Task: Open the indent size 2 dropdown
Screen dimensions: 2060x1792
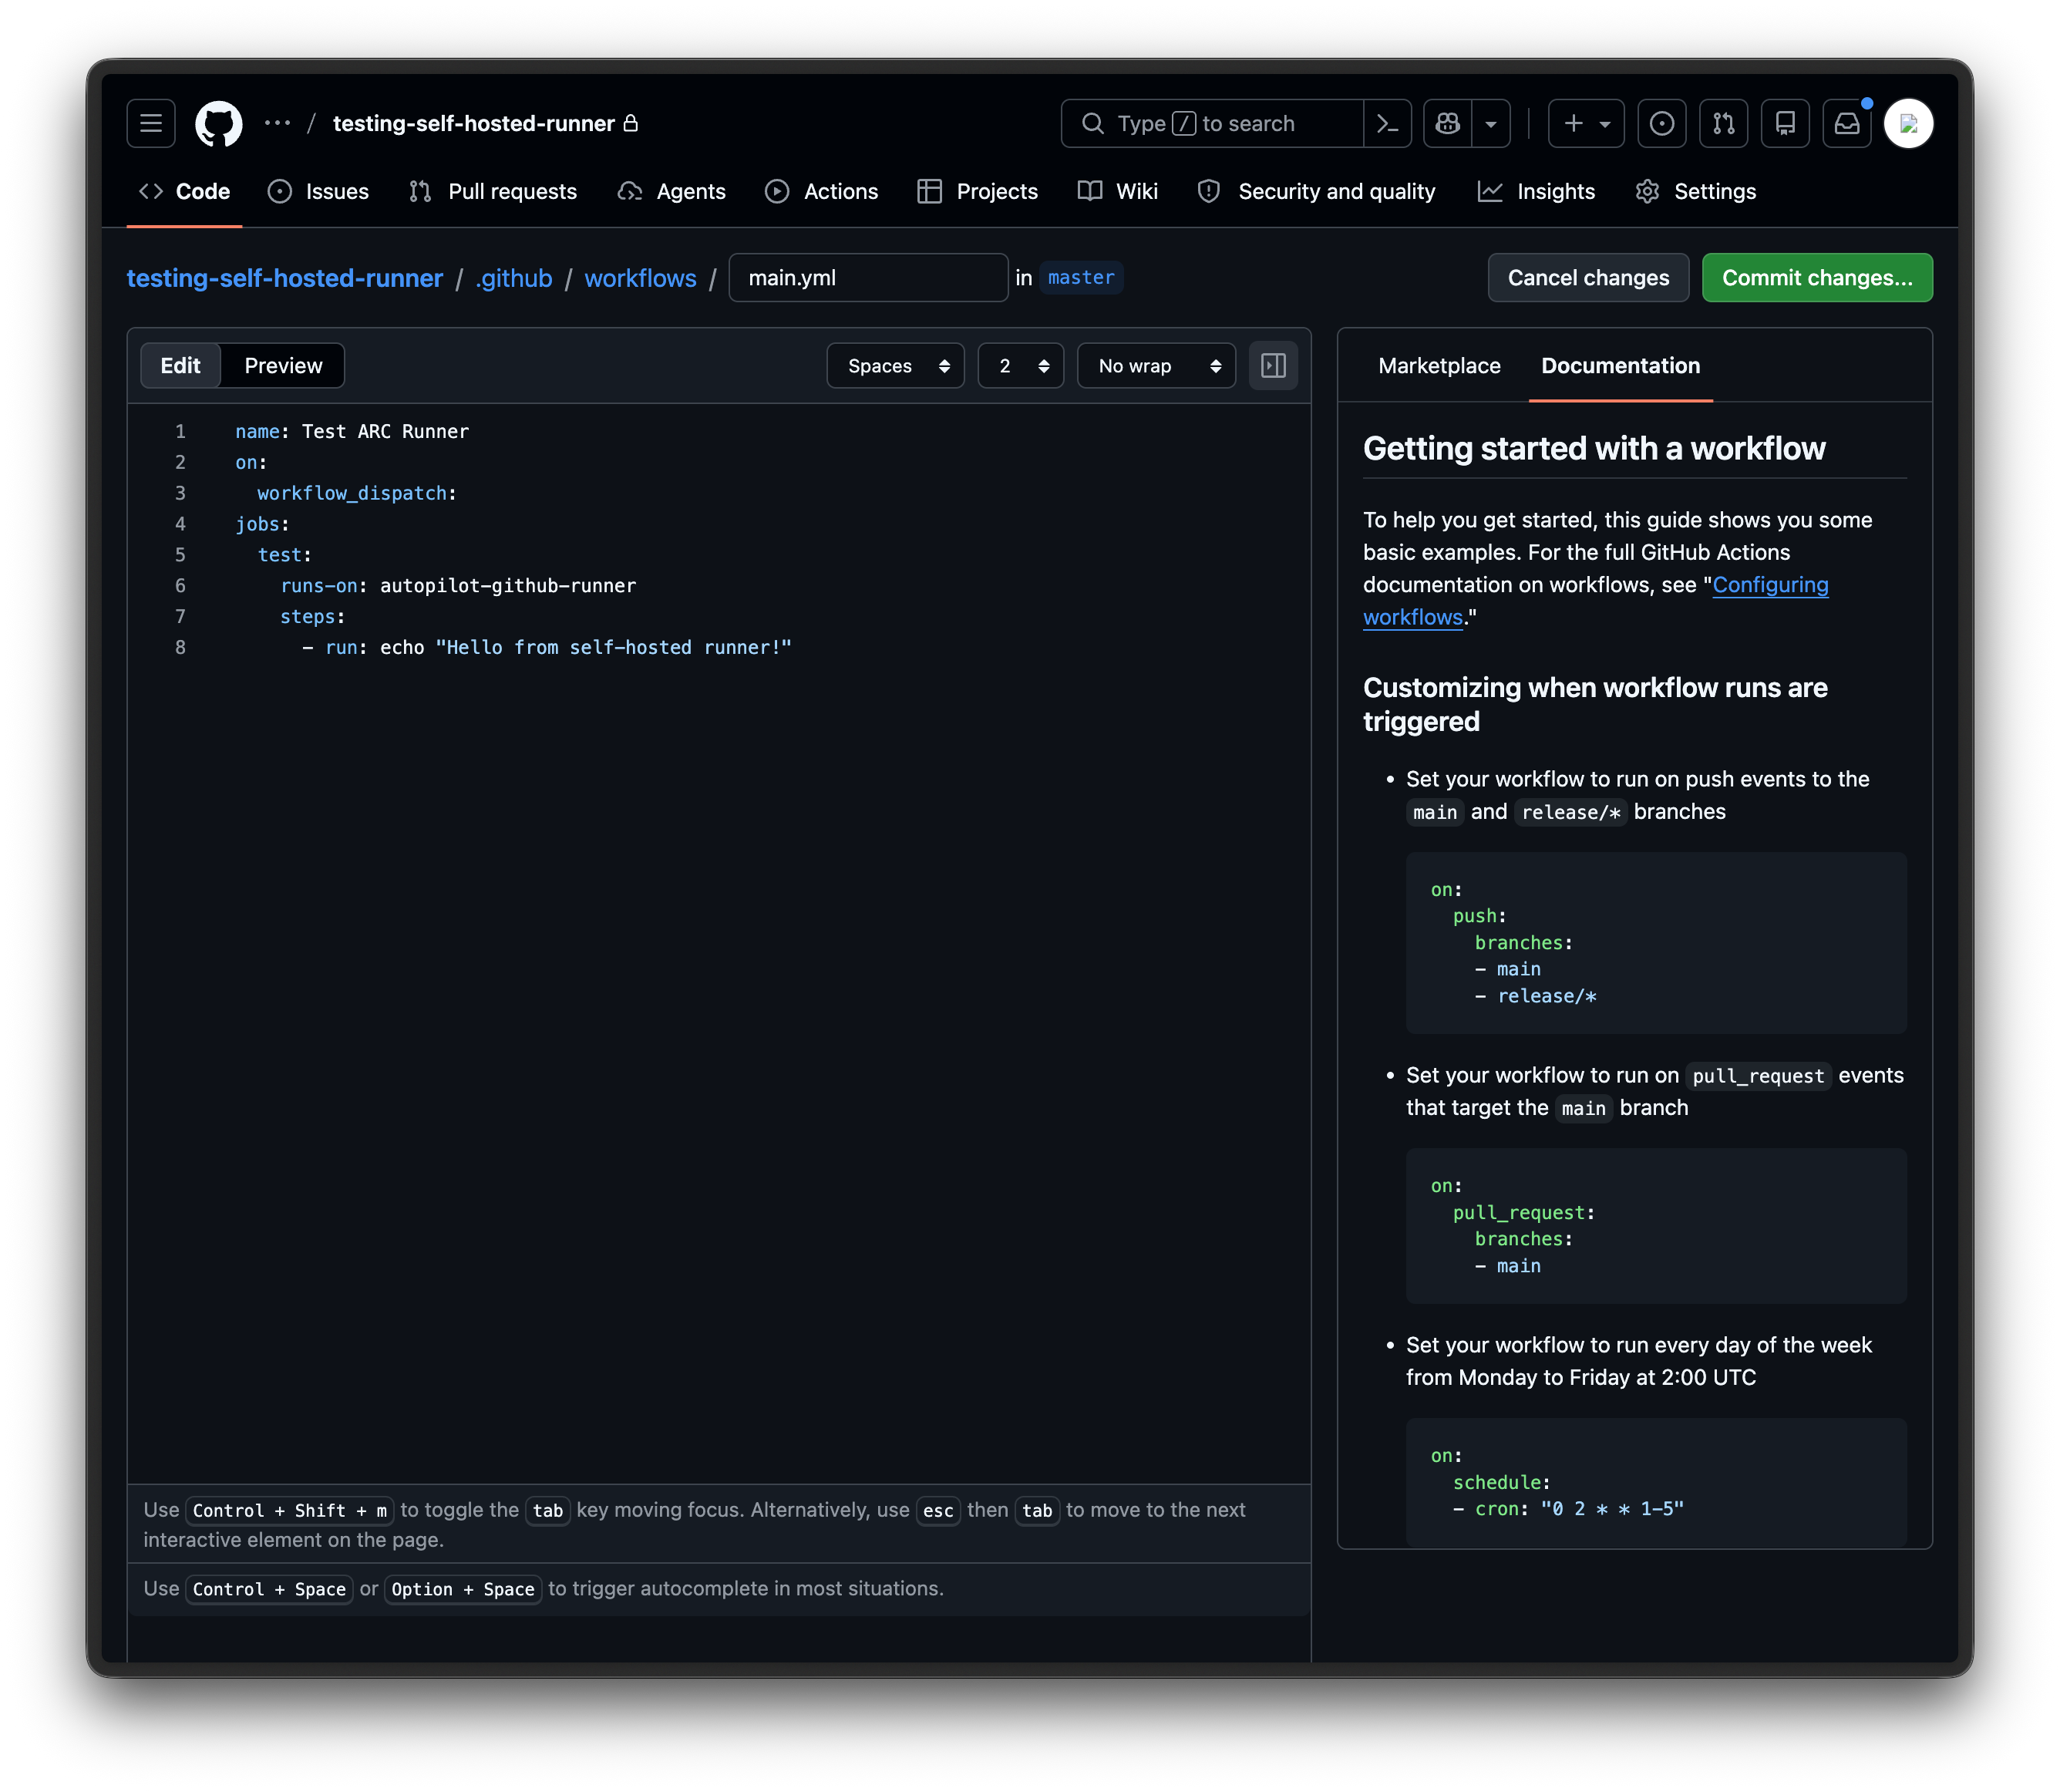Action: [x=1020, y=366]
